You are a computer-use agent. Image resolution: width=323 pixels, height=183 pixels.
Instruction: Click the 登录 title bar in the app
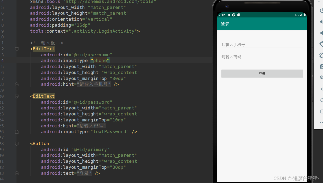[225, 23]
